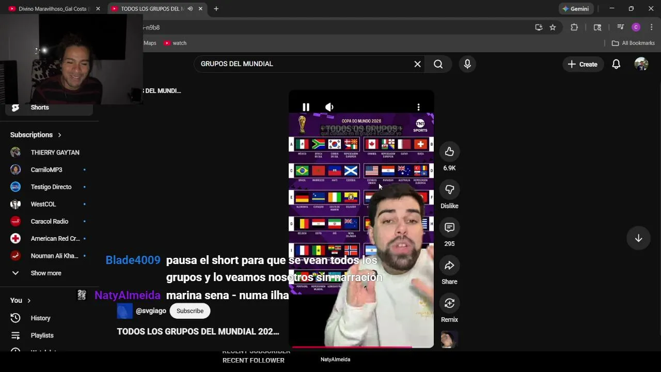Screen dimensions: 661x372
Task: Open Playlists in the sidebar
Action: pyautogui.click(x=49, y=335)
